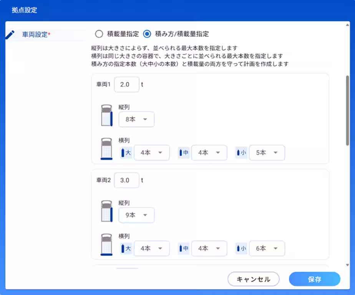Click the 保存 button
Screen dimensions: 355x295
[x=315, y=279]
